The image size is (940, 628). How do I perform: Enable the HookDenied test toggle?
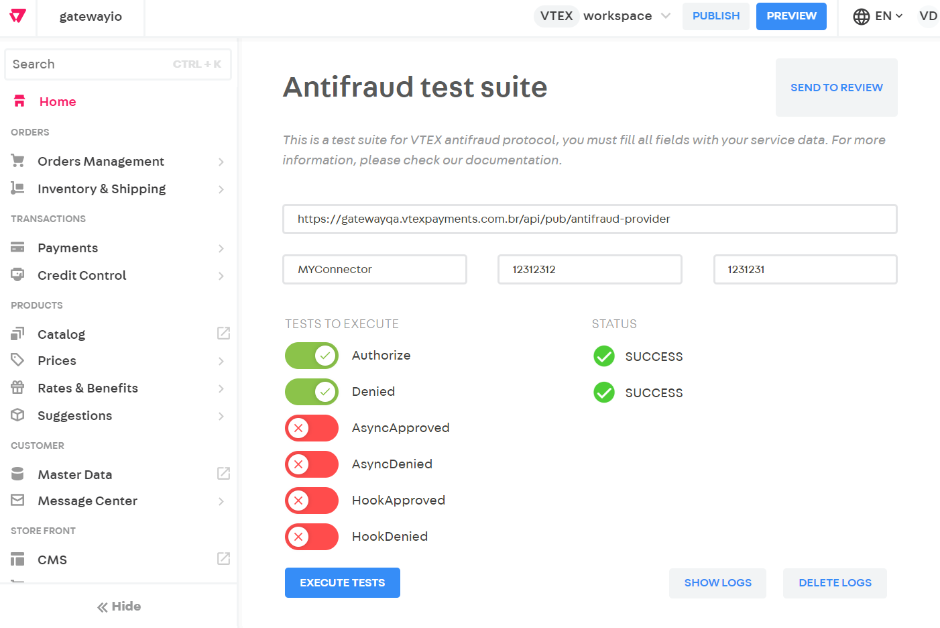[x=312, y=536]
